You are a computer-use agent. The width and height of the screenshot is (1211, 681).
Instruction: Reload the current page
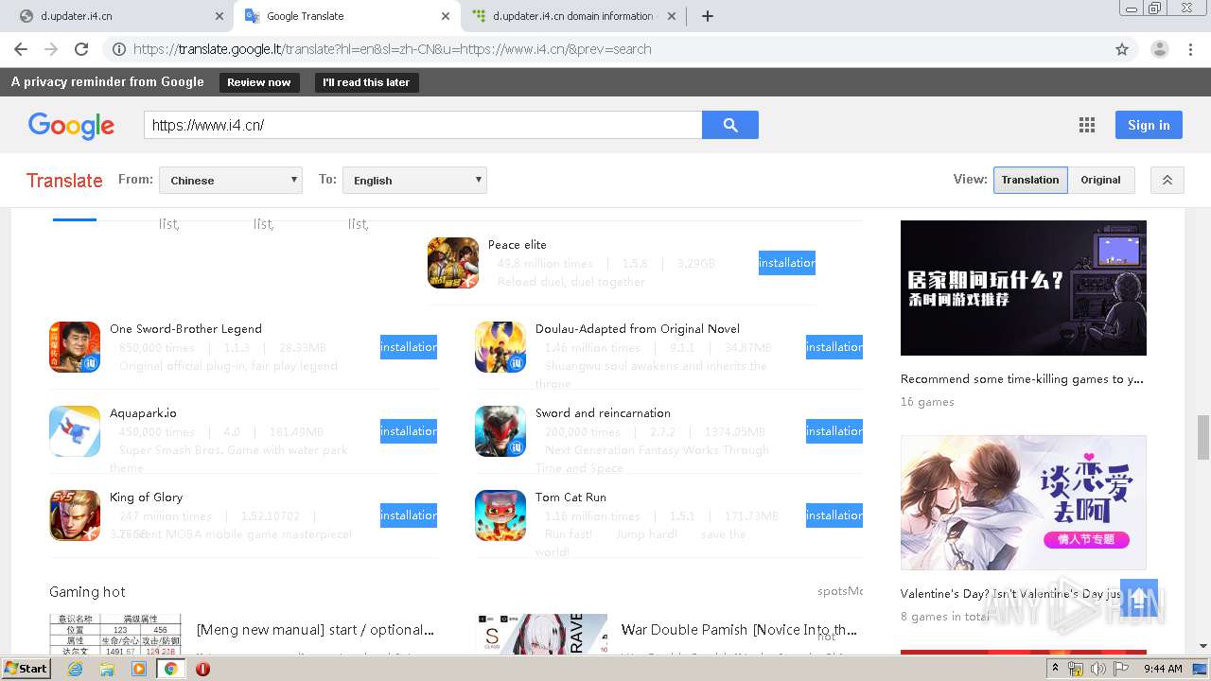point(81,49)
